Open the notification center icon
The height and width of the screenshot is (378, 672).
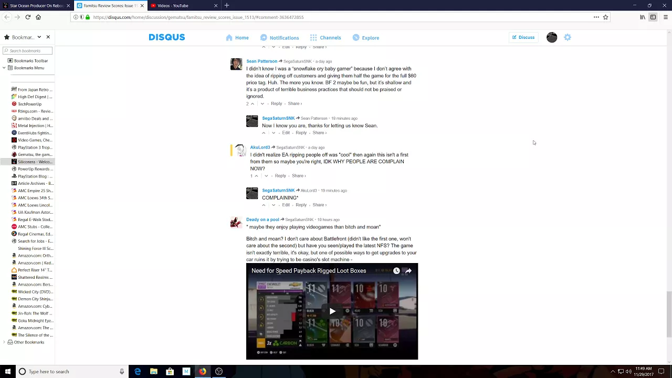pyautogui.click(x=662, y=372)
